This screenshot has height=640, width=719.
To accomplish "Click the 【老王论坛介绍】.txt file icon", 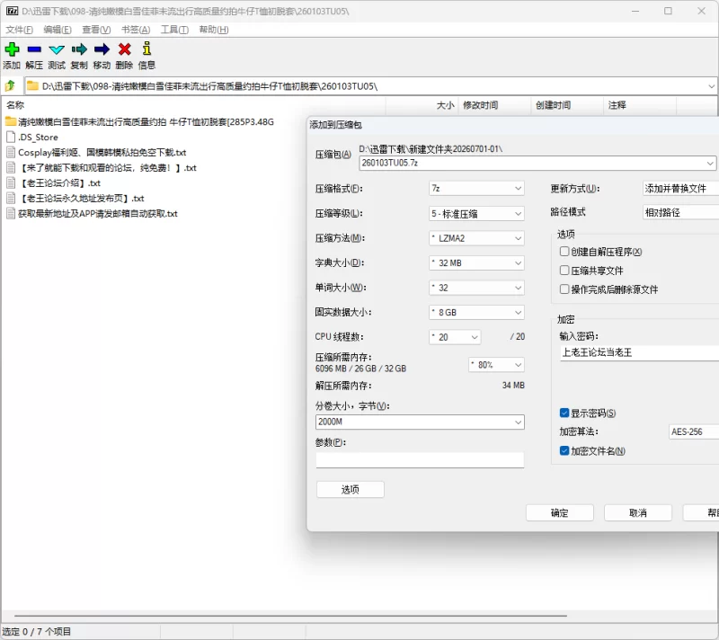I will 11,183.
